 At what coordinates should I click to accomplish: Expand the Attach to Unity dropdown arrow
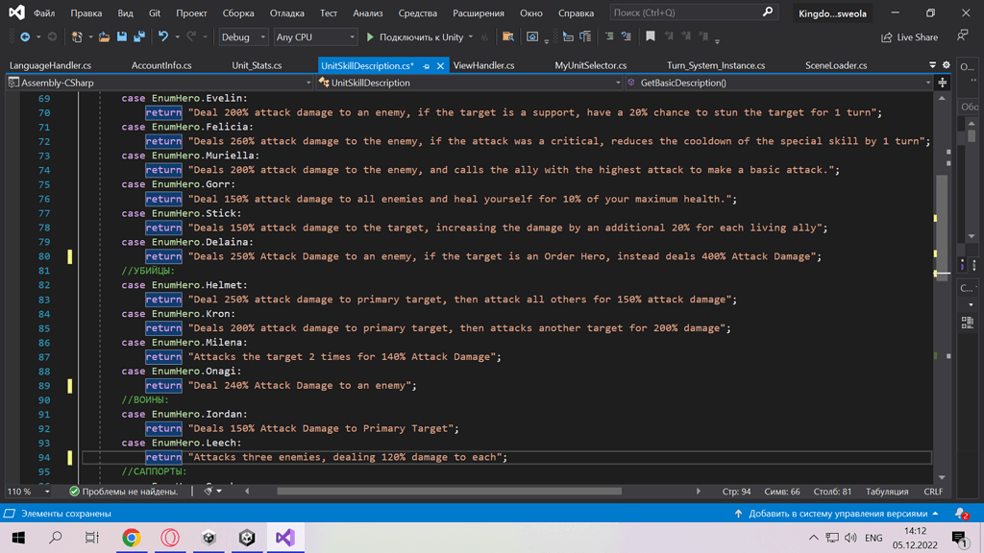[471, 37]
